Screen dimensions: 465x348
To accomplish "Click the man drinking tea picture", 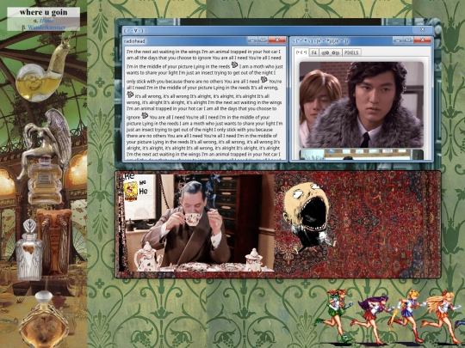I will pyautogui.click(x=195, y=223).
